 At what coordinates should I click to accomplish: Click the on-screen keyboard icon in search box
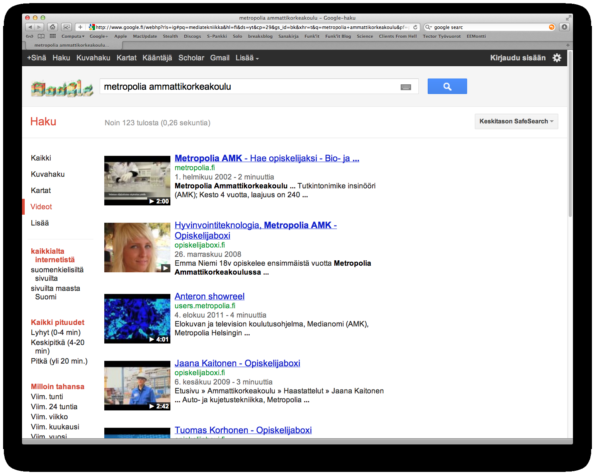coord(406,87)
